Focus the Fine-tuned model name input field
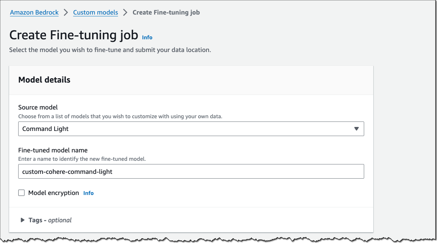 click(191, 171)
